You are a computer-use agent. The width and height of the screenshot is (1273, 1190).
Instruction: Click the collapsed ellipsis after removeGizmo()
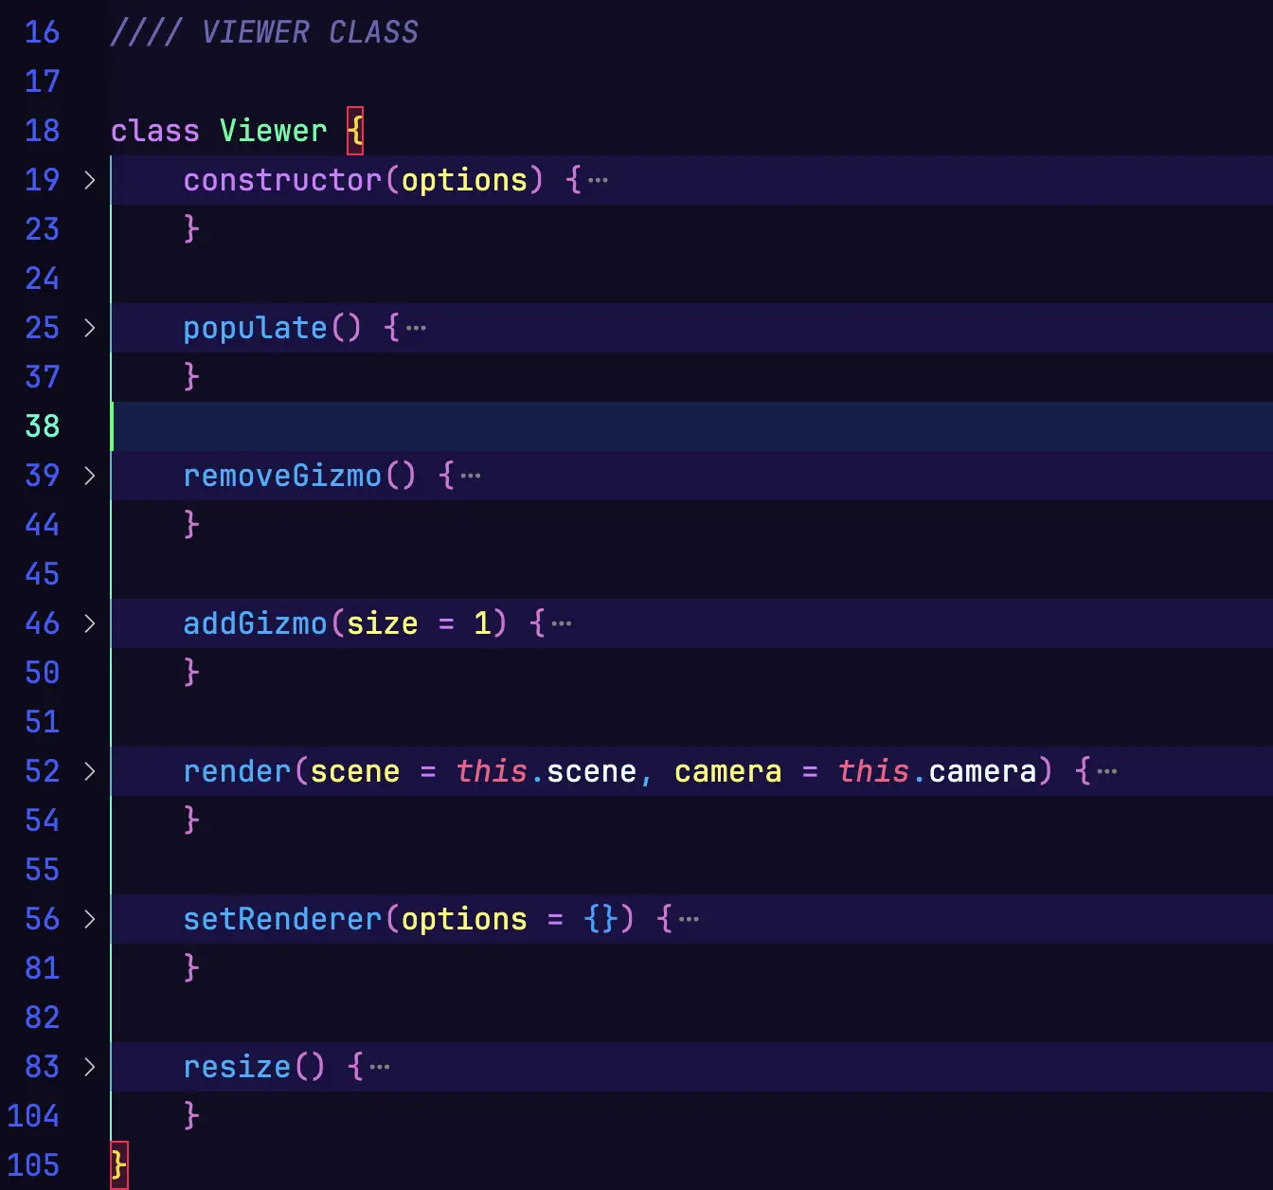point(471,476)
